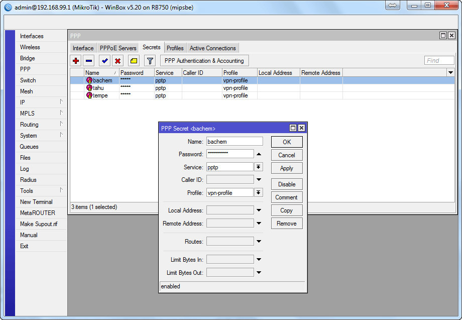This screenshot has height=320, width=462.
Task: Switch to the Interface tab
Action: point(83,48)
